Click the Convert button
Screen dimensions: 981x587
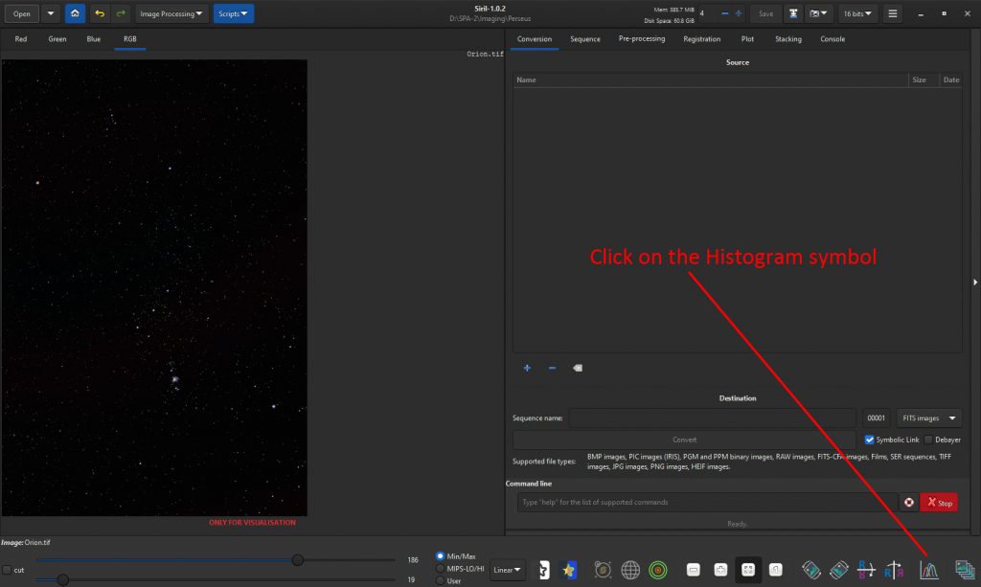[684, 440]
